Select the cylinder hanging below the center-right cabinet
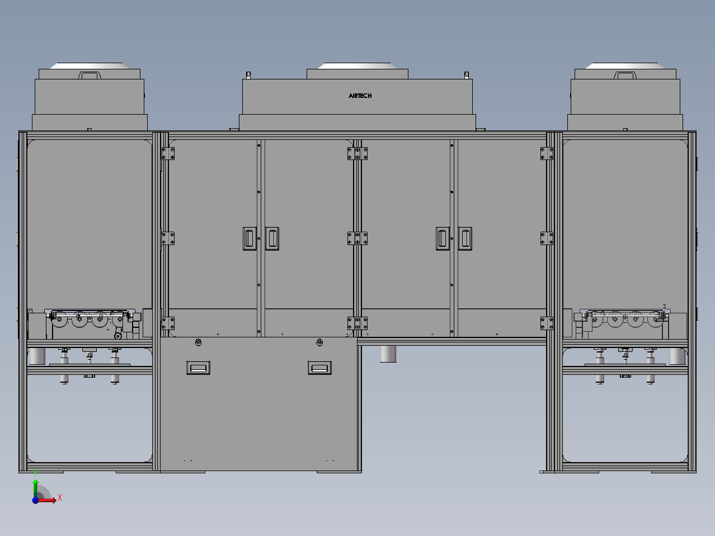The width and height of the screenshot is (715, 536). point(388,354)
